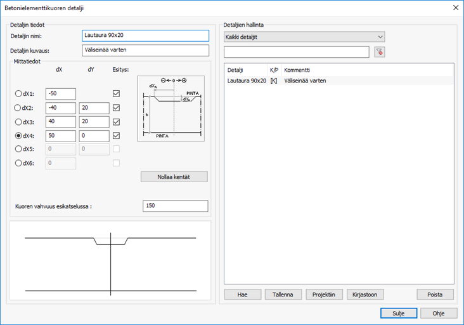Open the Kaikki detaljit dropdown
The width and height of the screenshot is (464, 325).
(x=304, y=37)
